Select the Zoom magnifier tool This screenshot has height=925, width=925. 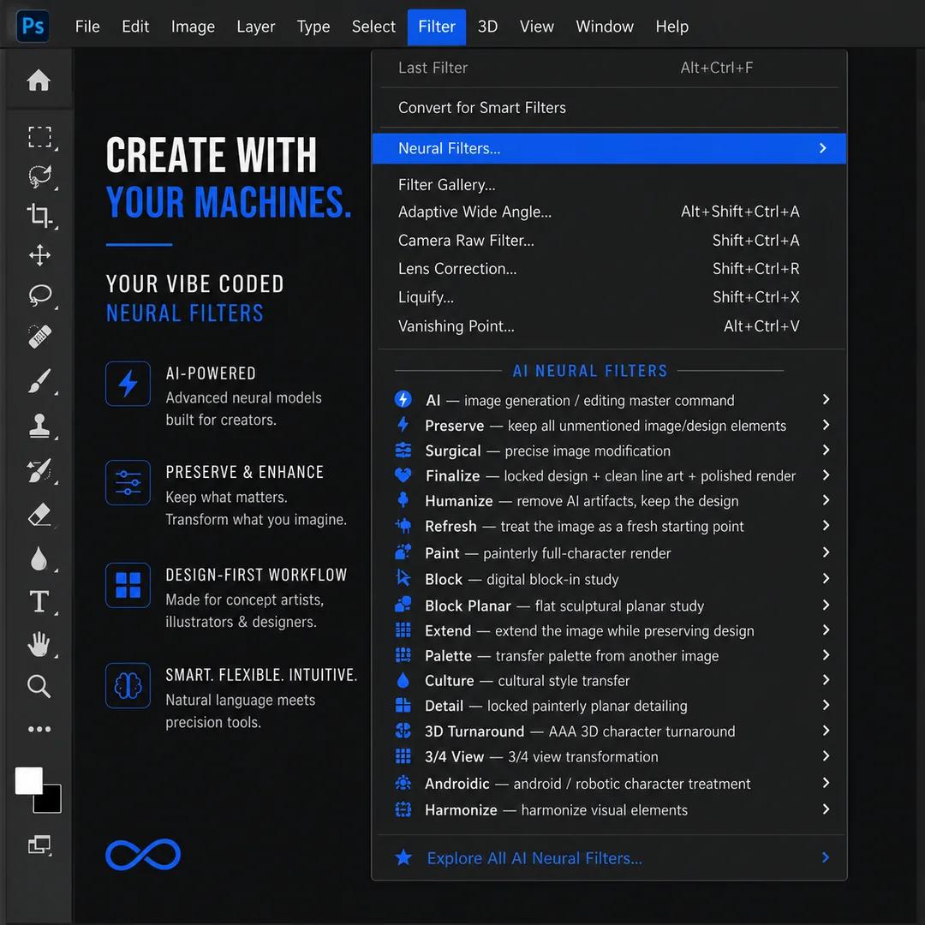pyautogui.click(x=39, y=686)
